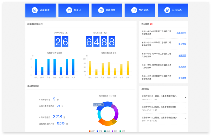Click the 英语 25% tooltip label

pyautogui.click(x=98, y=105)
